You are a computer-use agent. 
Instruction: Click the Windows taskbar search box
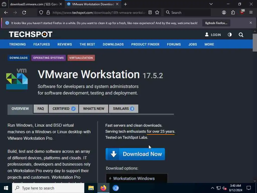pyautogui.click(x=48, y=188)
